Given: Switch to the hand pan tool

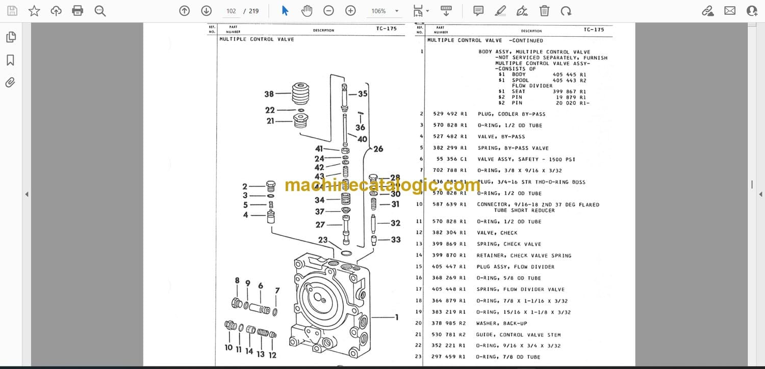Looking at the screenshot, I should click(x=307, y=11).
